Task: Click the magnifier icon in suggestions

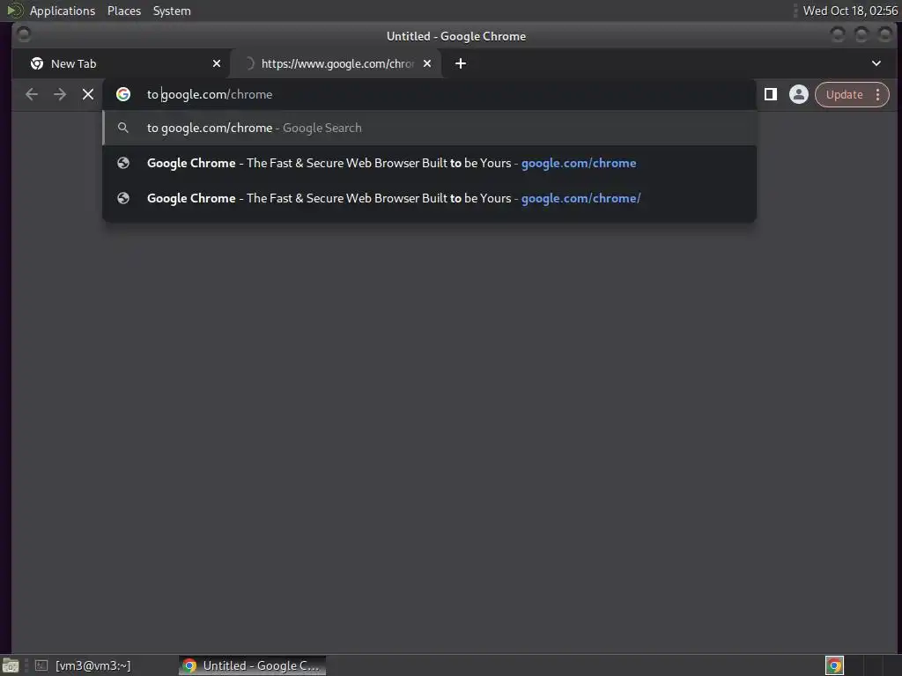Action: pos(123,128)
